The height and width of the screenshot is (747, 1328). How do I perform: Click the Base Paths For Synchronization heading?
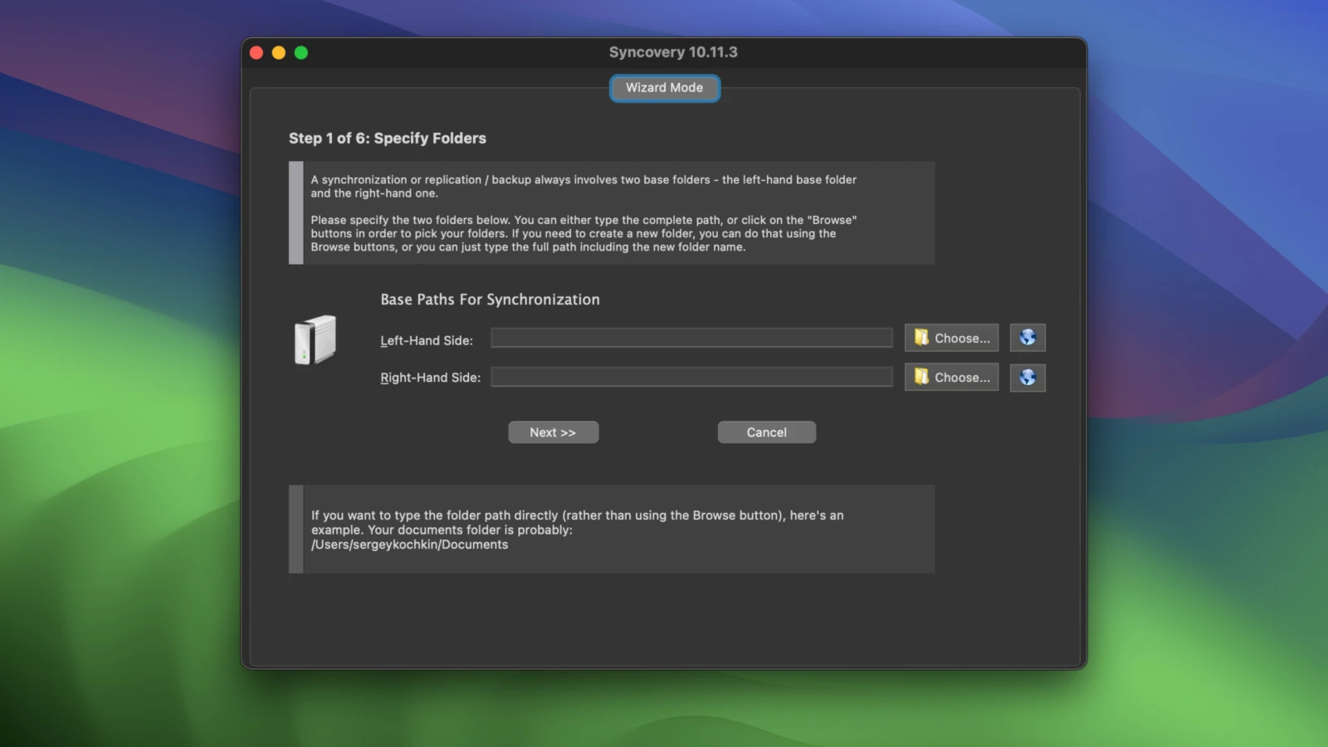(490, 300)
